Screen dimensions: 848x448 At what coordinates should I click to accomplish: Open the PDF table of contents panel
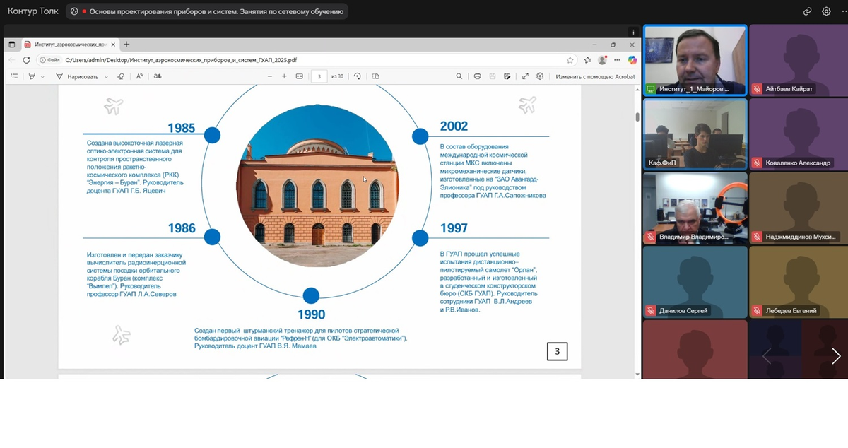coord(14,76)
